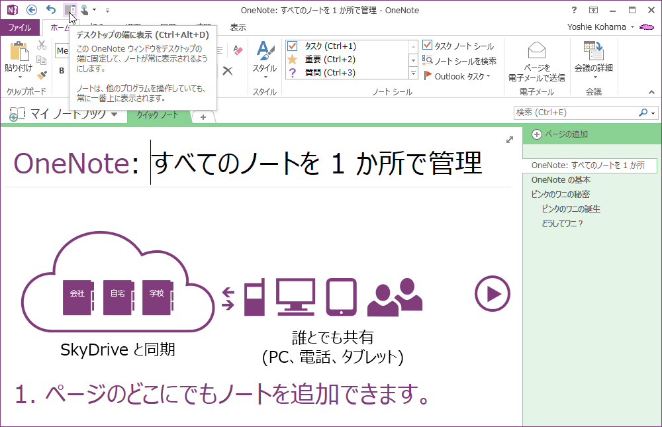The height and width of the screenshot is (427, 662).
Task: Open touch mode dropdown arrow
Action: (94, 10)
